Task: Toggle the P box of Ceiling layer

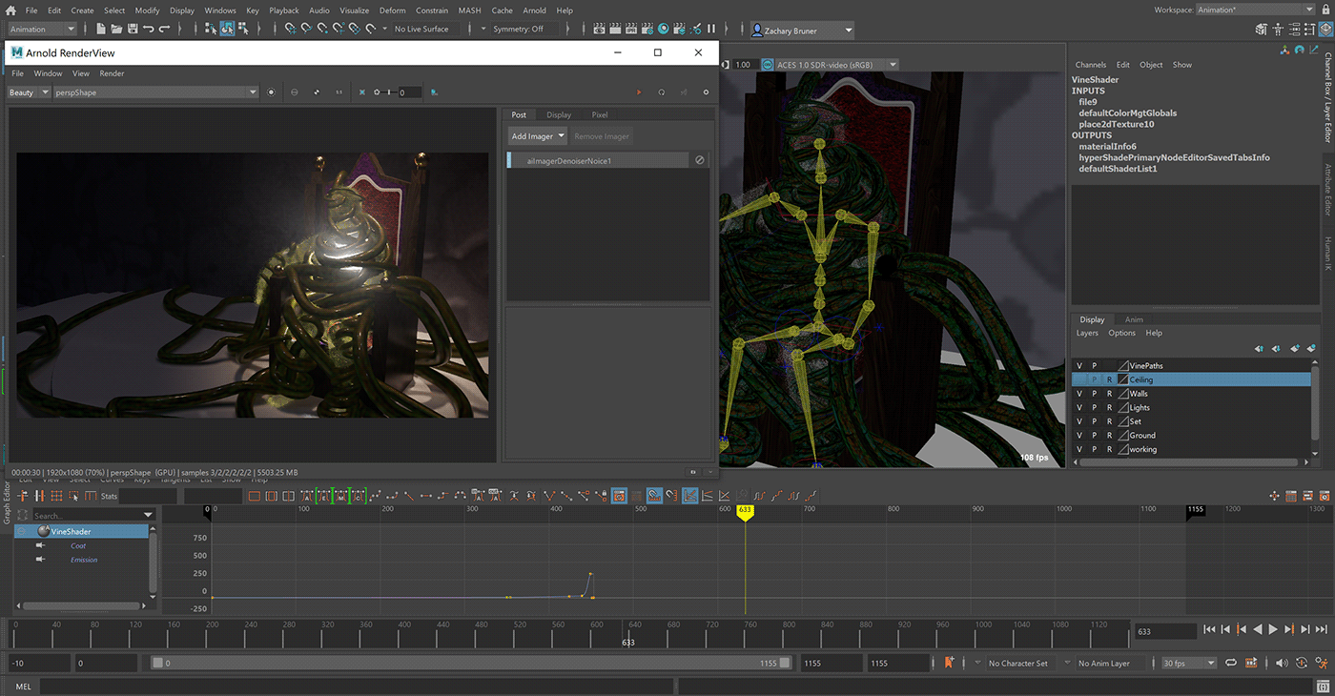Action: click(x=1095, y=379)
